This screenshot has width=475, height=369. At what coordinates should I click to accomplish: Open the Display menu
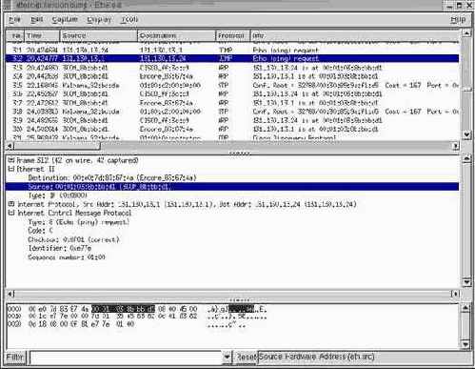[99, 20]
